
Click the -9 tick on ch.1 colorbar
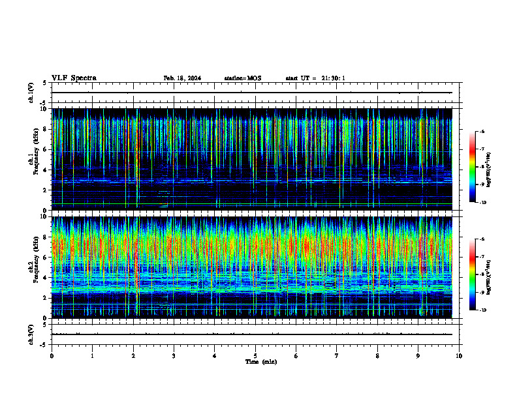tap(482, 185)
